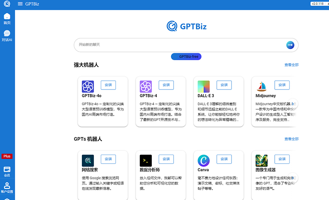Click next arrow on 强大机器人 carousel
329x200 pixels.
point(292,104)
